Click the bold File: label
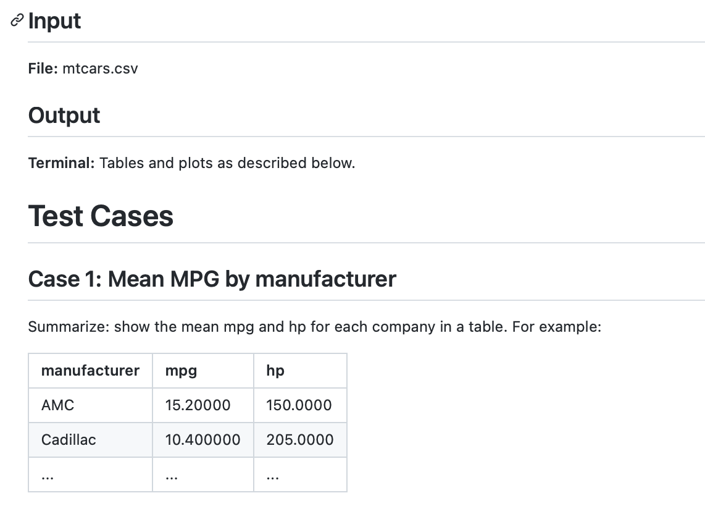Screen dimensions: 705x514 pos(43,69)
